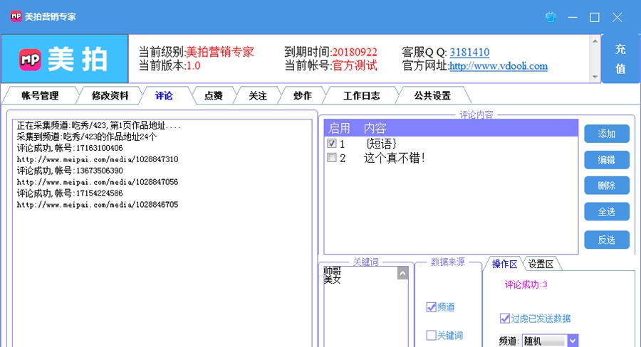Open the 频道 随机 dropdown
This screenshot has height=347, width=641.
pos(573,341)
